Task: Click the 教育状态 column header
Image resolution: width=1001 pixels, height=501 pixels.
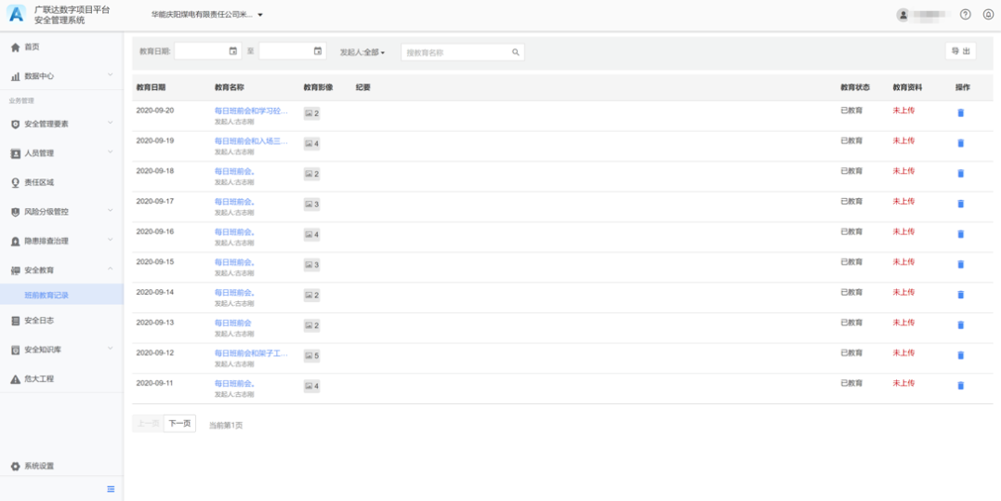Action: (x=855, y=87)
